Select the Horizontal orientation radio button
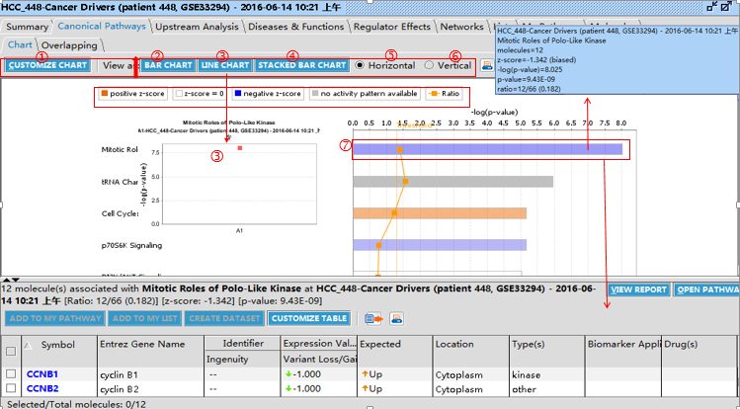Screen dimensions: 740x409 pyautogui.click(x=360, y=66)
